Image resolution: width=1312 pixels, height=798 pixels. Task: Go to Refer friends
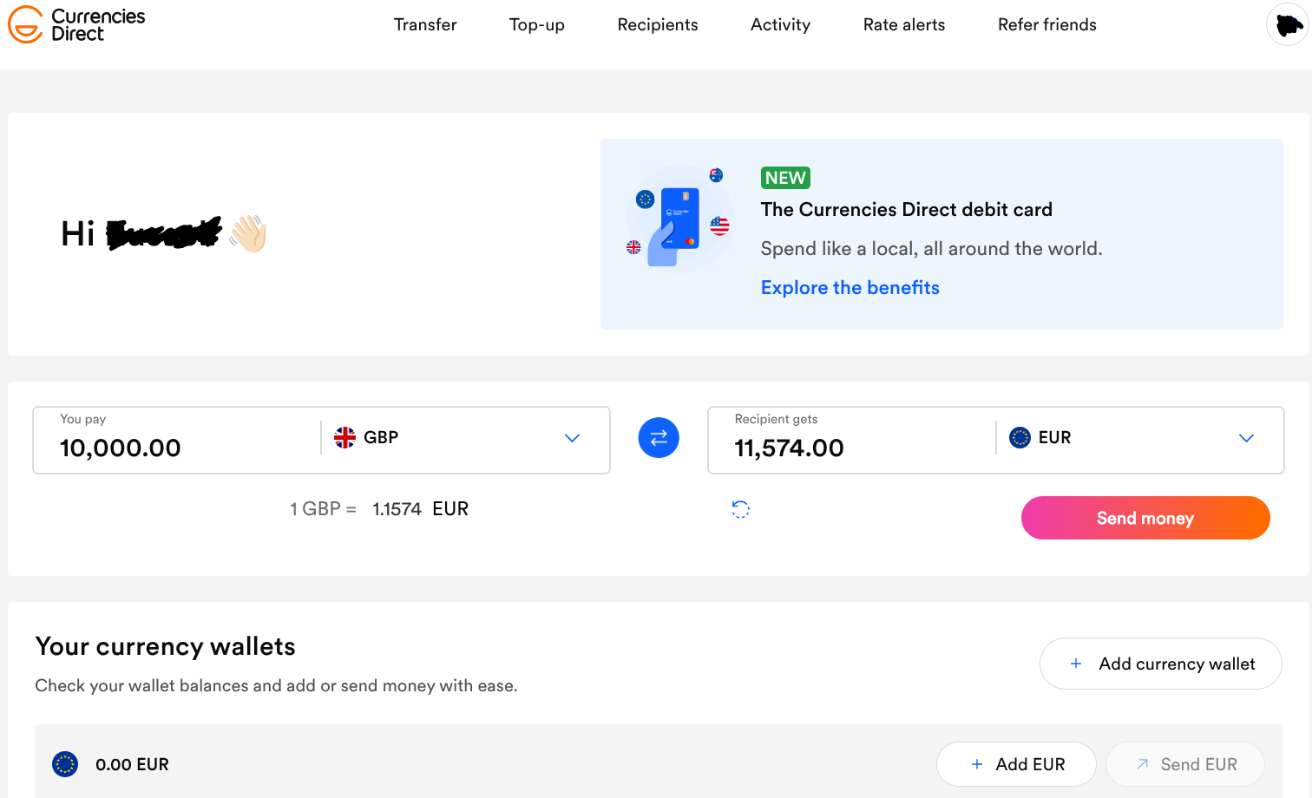click(x=1047, y=24)
